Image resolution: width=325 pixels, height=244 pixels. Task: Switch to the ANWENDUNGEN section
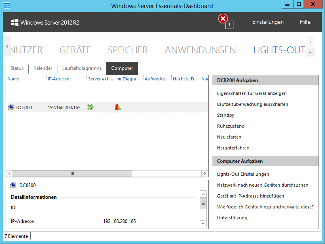[x=200, y=50]
